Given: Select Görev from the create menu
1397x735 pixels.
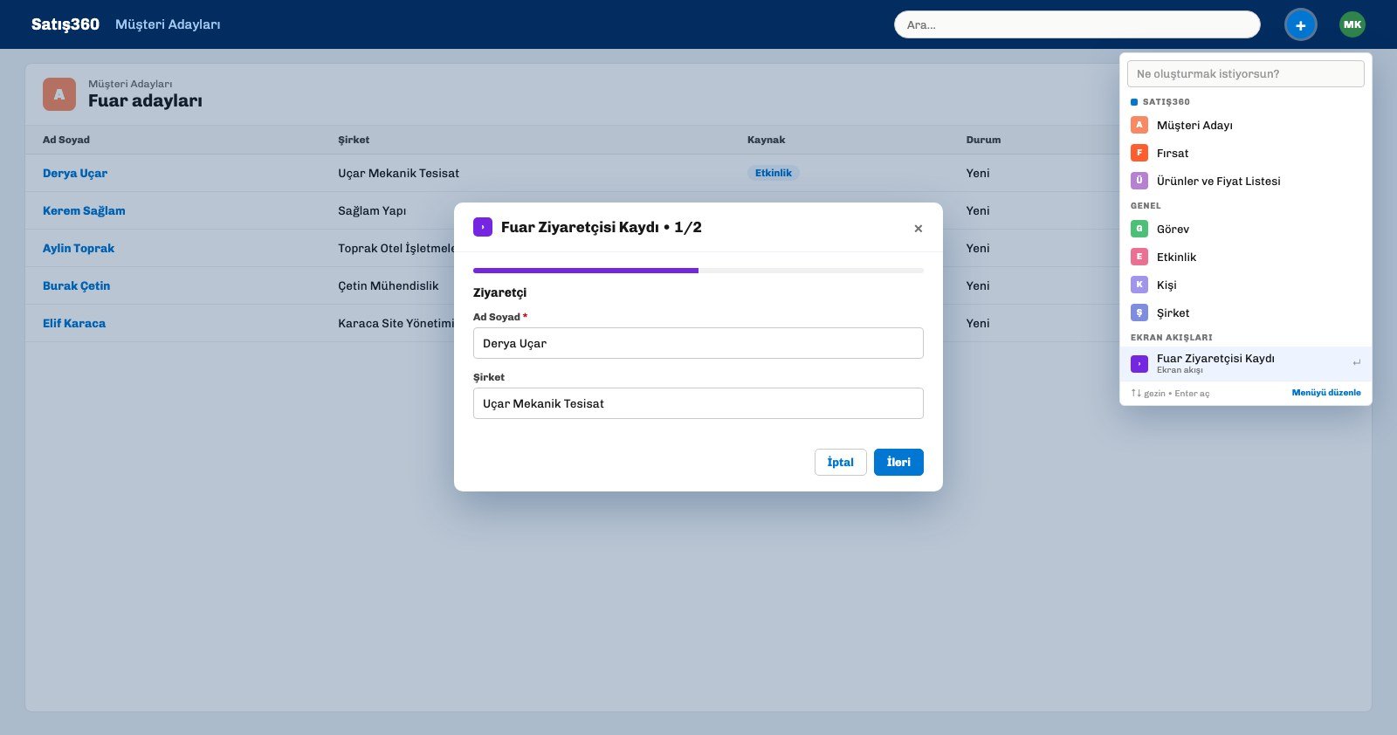Looking at the screenshot, I should click(x=1246, y=229).
